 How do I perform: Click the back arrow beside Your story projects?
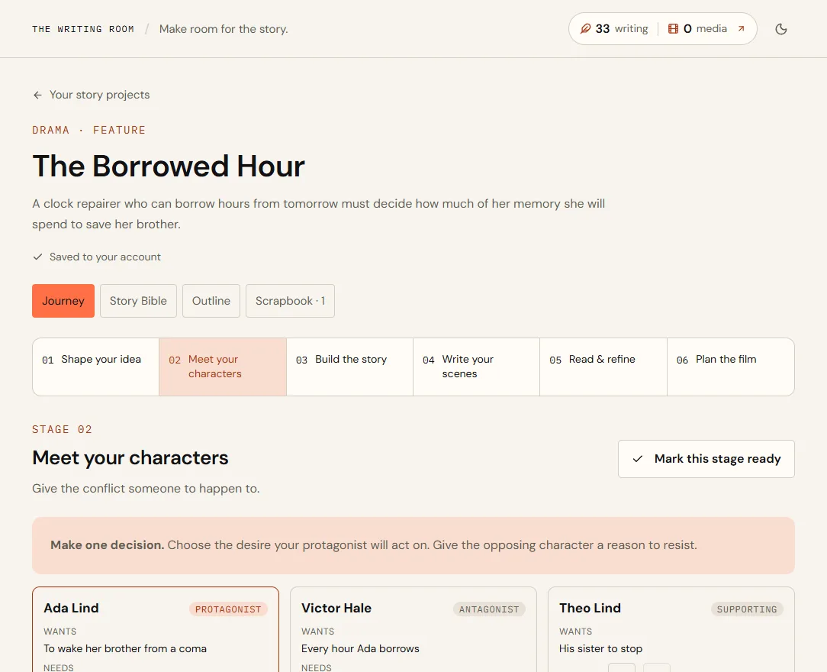[37, 95]
